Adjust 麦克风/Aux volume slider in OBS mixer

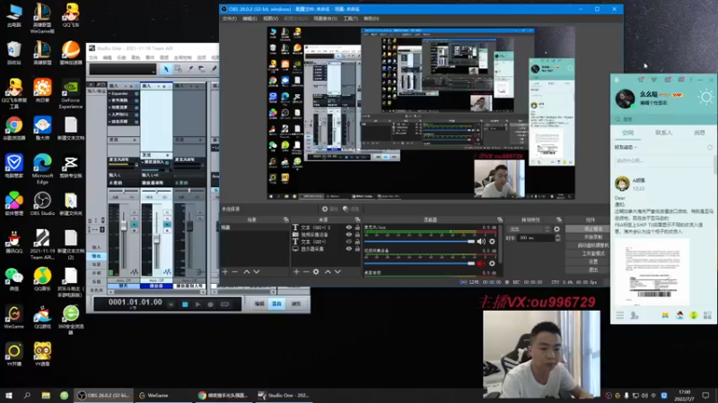[419, 241]
